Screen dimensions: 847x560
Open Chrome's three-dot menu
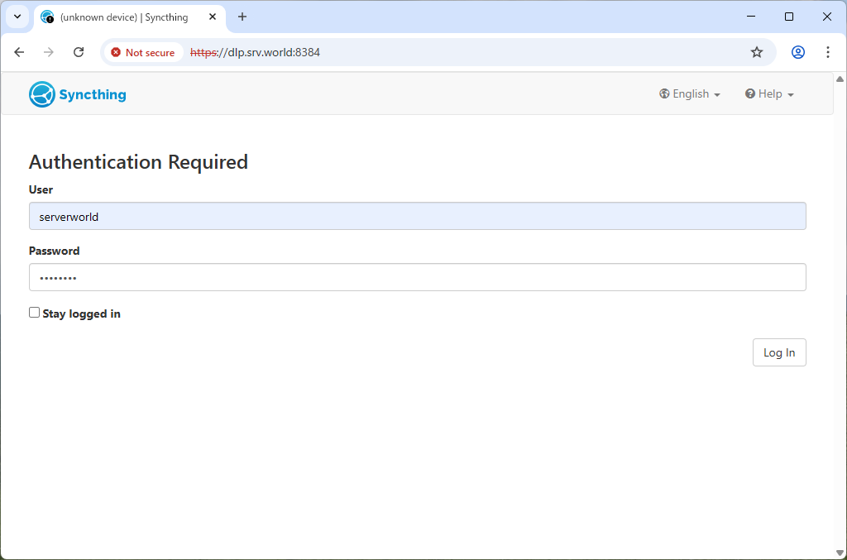(x=828, y=52)
